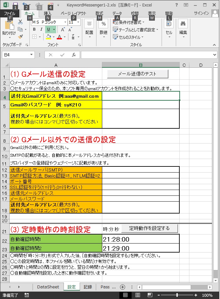Click inside the formula bar
The width and height of the screenshot is (220, 299).
[146, 55]
